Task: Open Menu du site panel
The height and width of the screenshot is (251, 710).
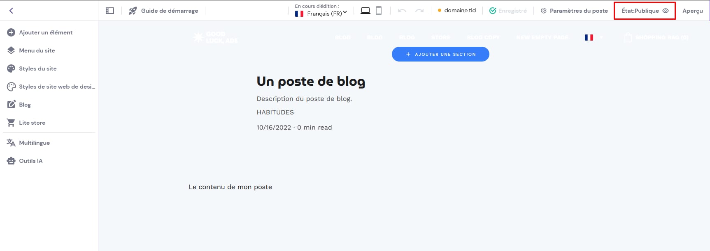Action: pos(37,50)
